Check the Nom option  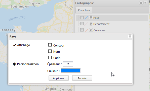tap(50, 51)
